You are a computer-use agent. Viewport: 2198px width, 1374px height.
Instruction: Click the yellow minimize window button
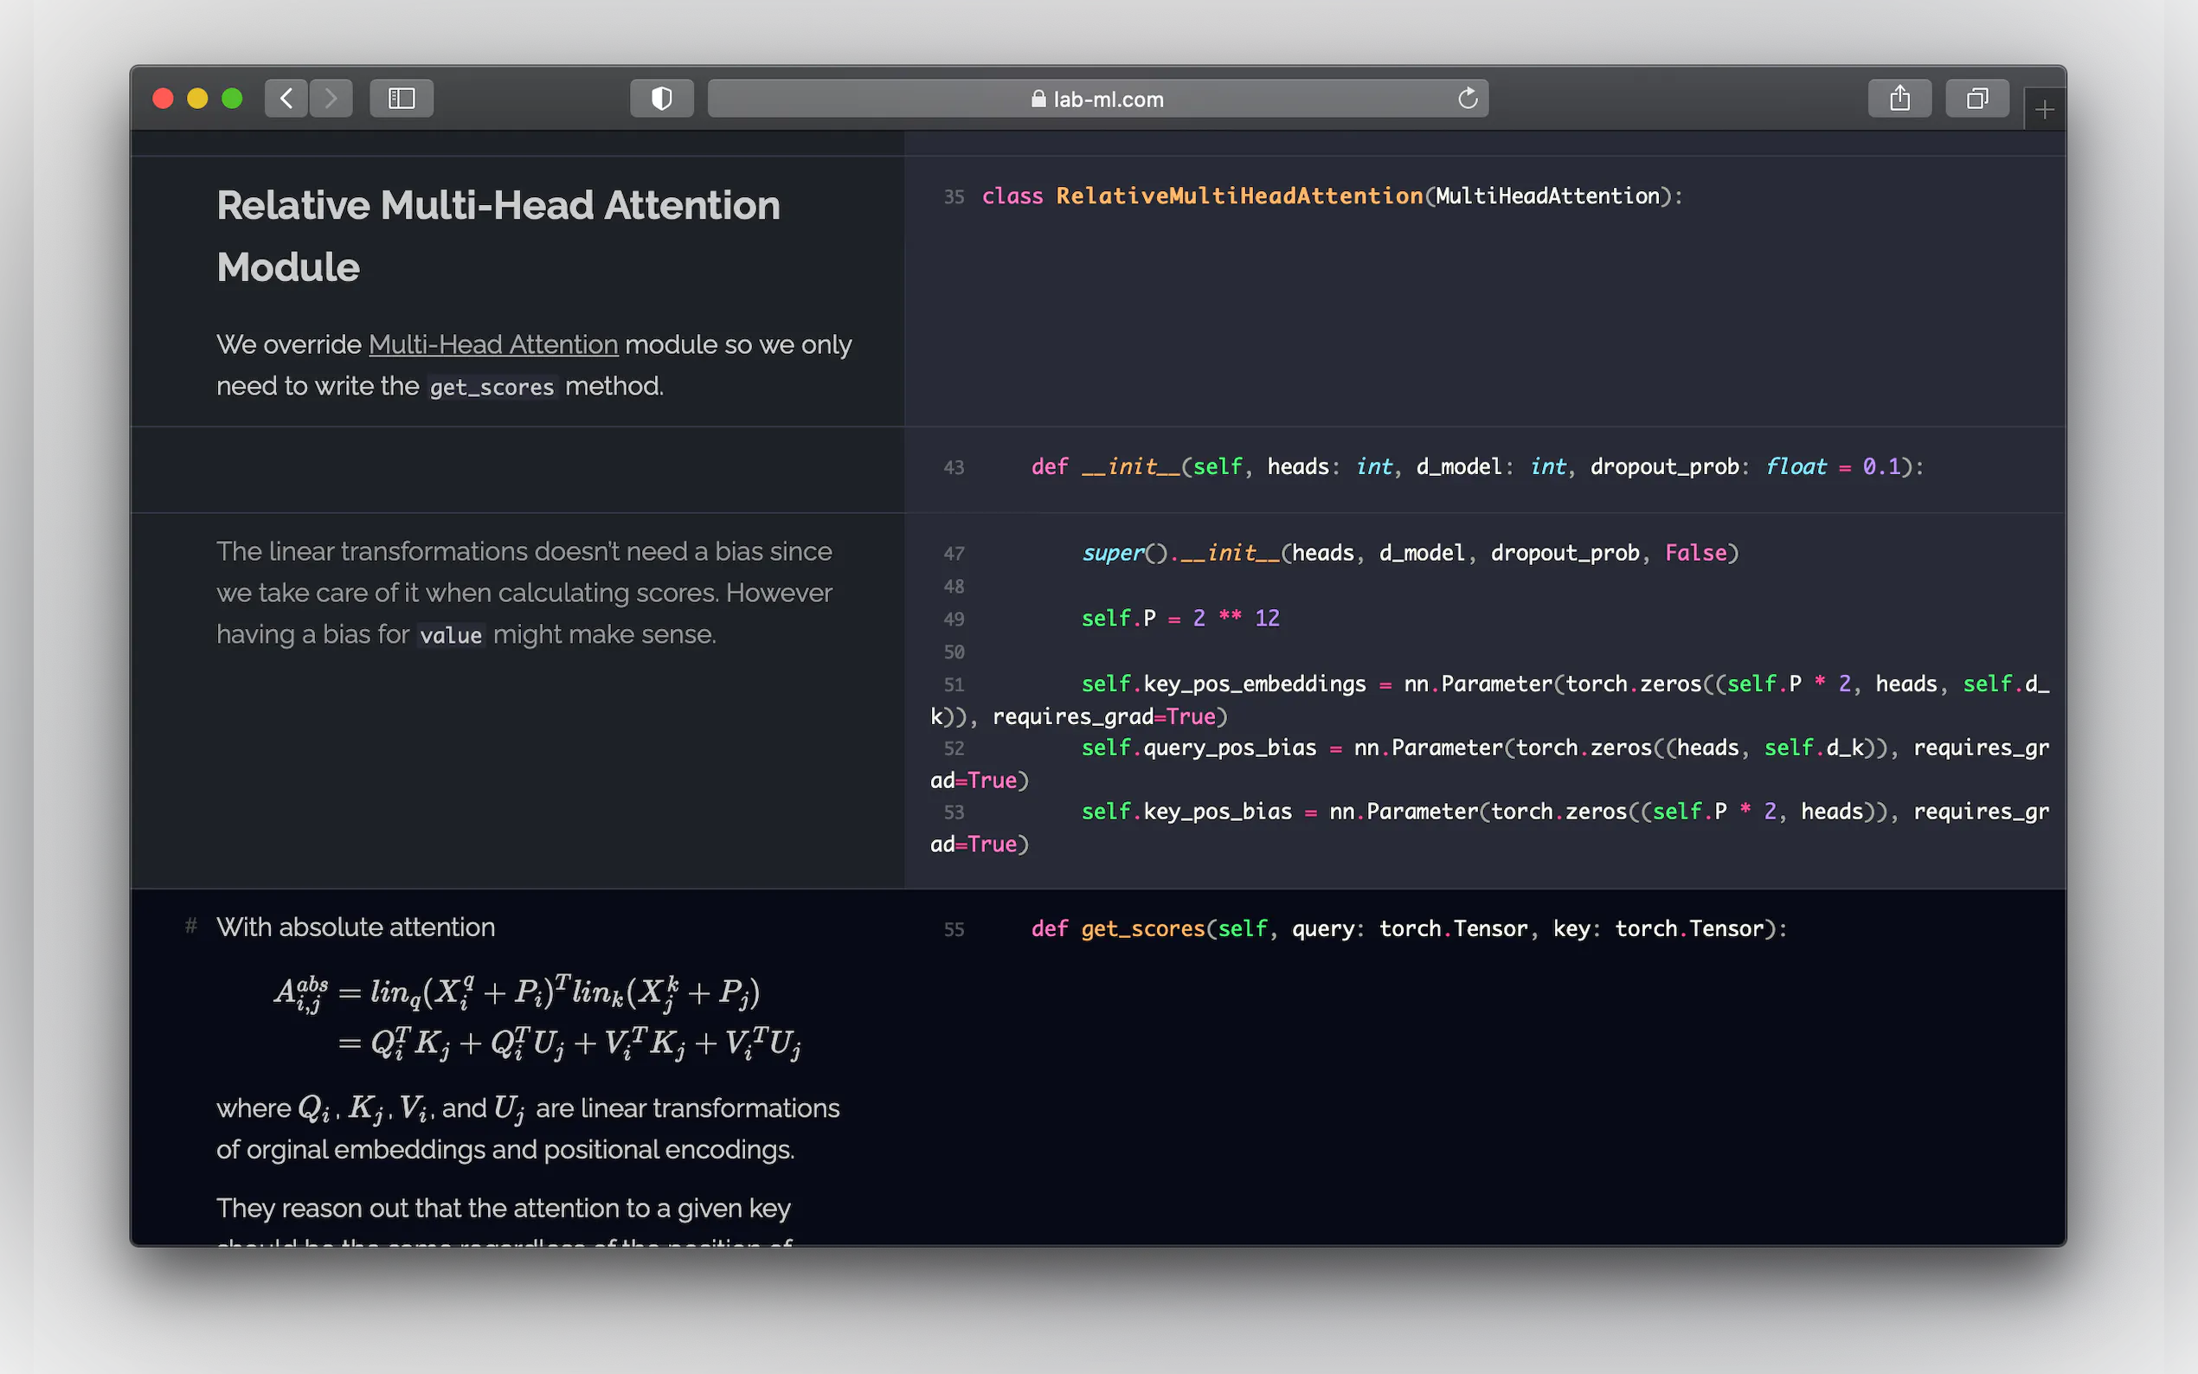pos(197,98)
